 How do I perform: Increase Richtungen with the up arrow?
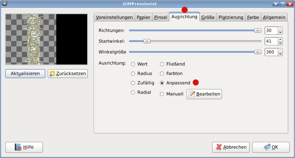280,29
